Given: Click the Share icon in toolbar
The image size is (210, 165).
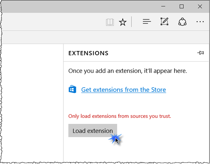Looking at the screenshot, I should coord(182,22).
